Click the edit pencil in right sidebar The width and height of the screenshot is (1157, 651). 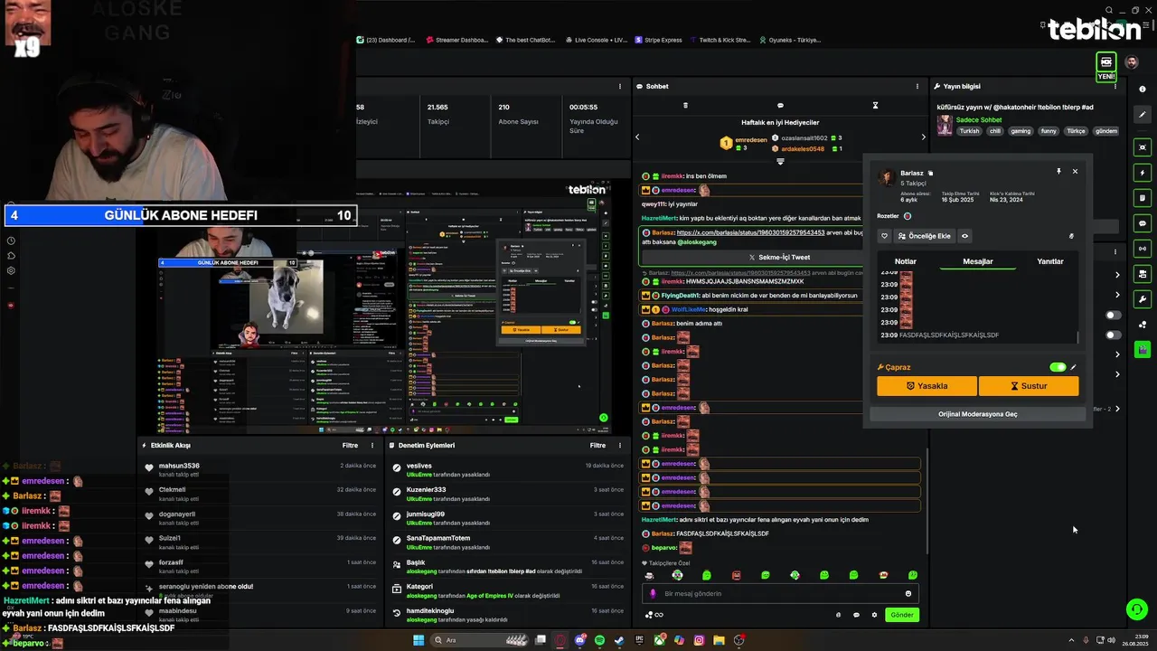click(1143, 115)
